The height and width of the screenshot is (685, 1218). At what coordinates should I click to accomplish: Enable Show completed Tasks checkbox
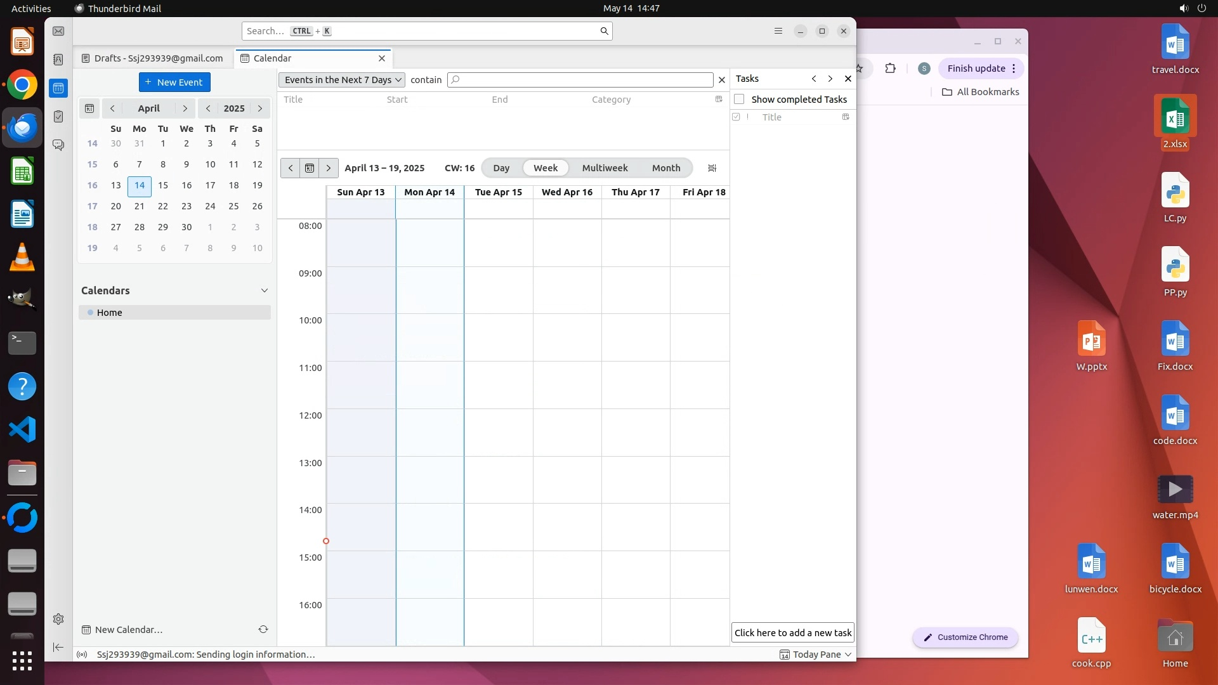point(739,100)
